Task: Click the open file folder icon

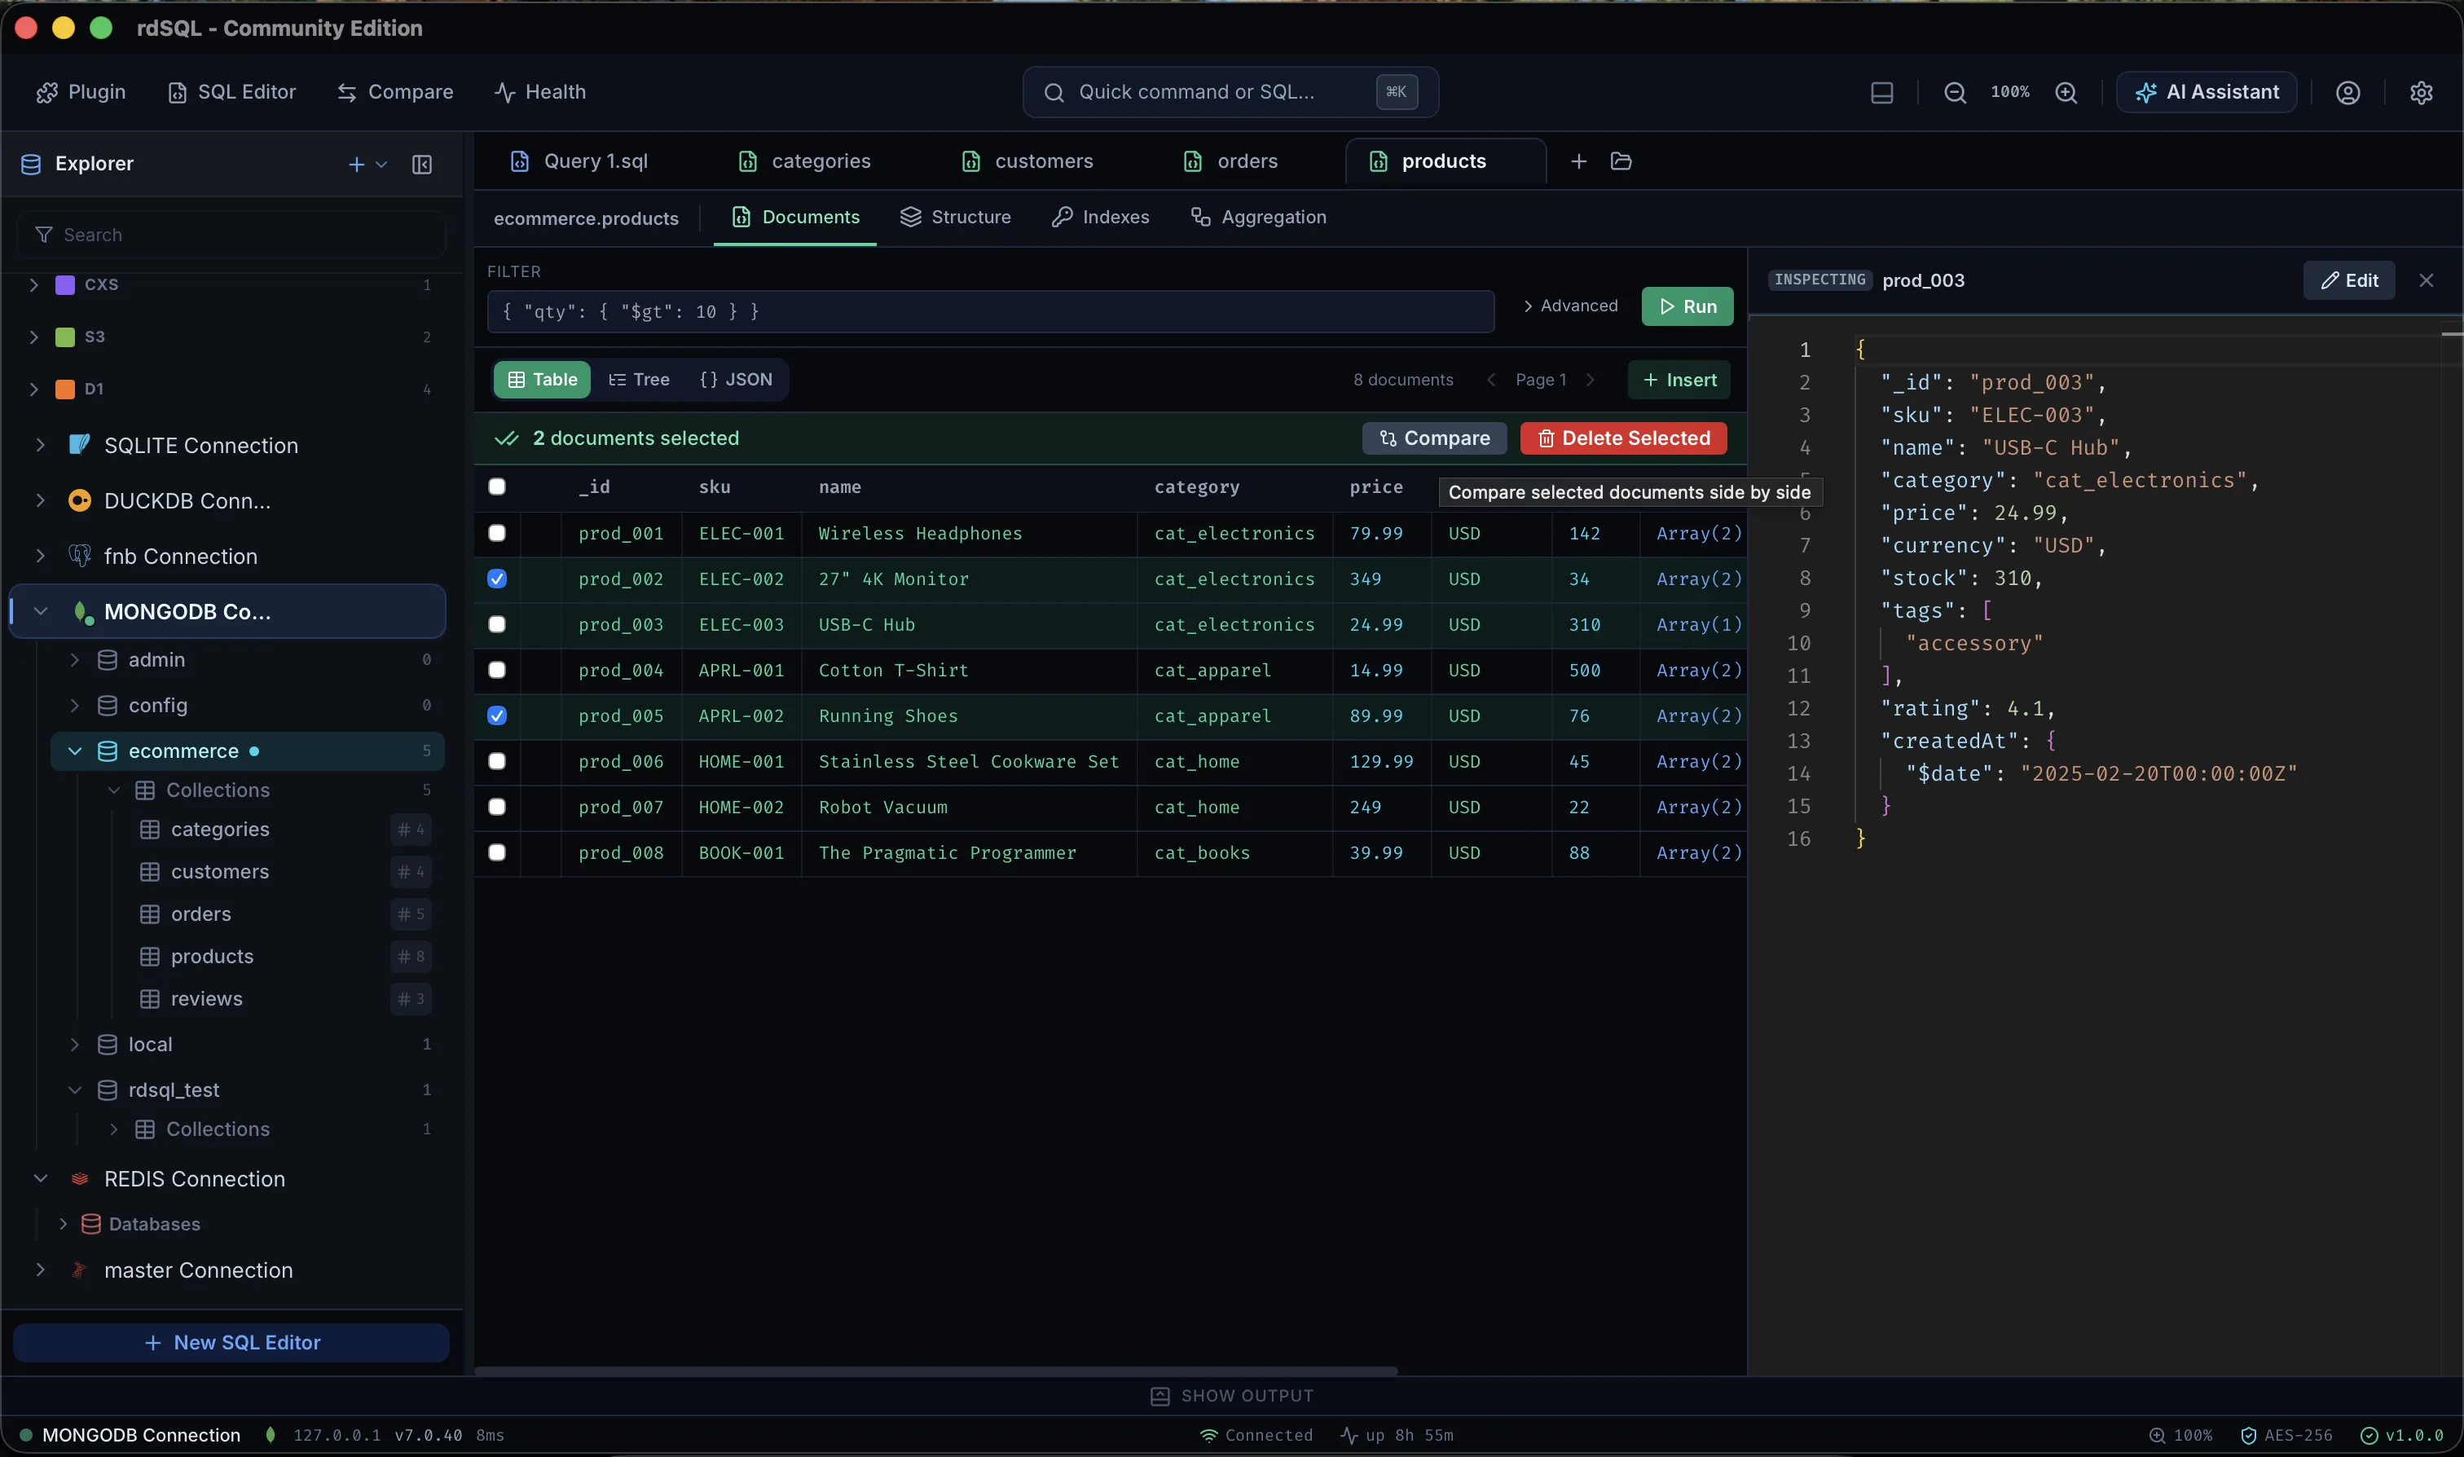Action: pyautogui.click(x=1621, y=161)
